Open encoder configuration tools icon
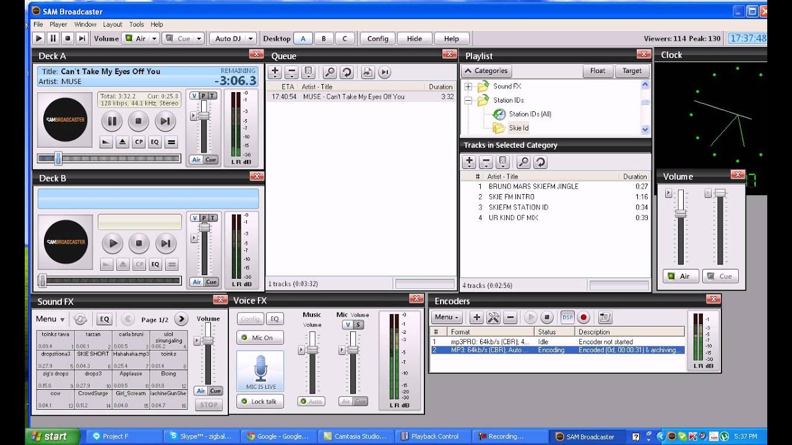The width and height of the screenshot is (792, 445). click(493, 318)
